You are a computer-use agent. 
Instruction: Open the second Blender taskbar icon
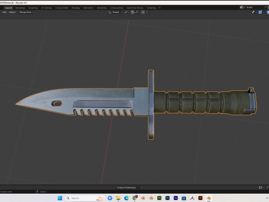[151, 198]
